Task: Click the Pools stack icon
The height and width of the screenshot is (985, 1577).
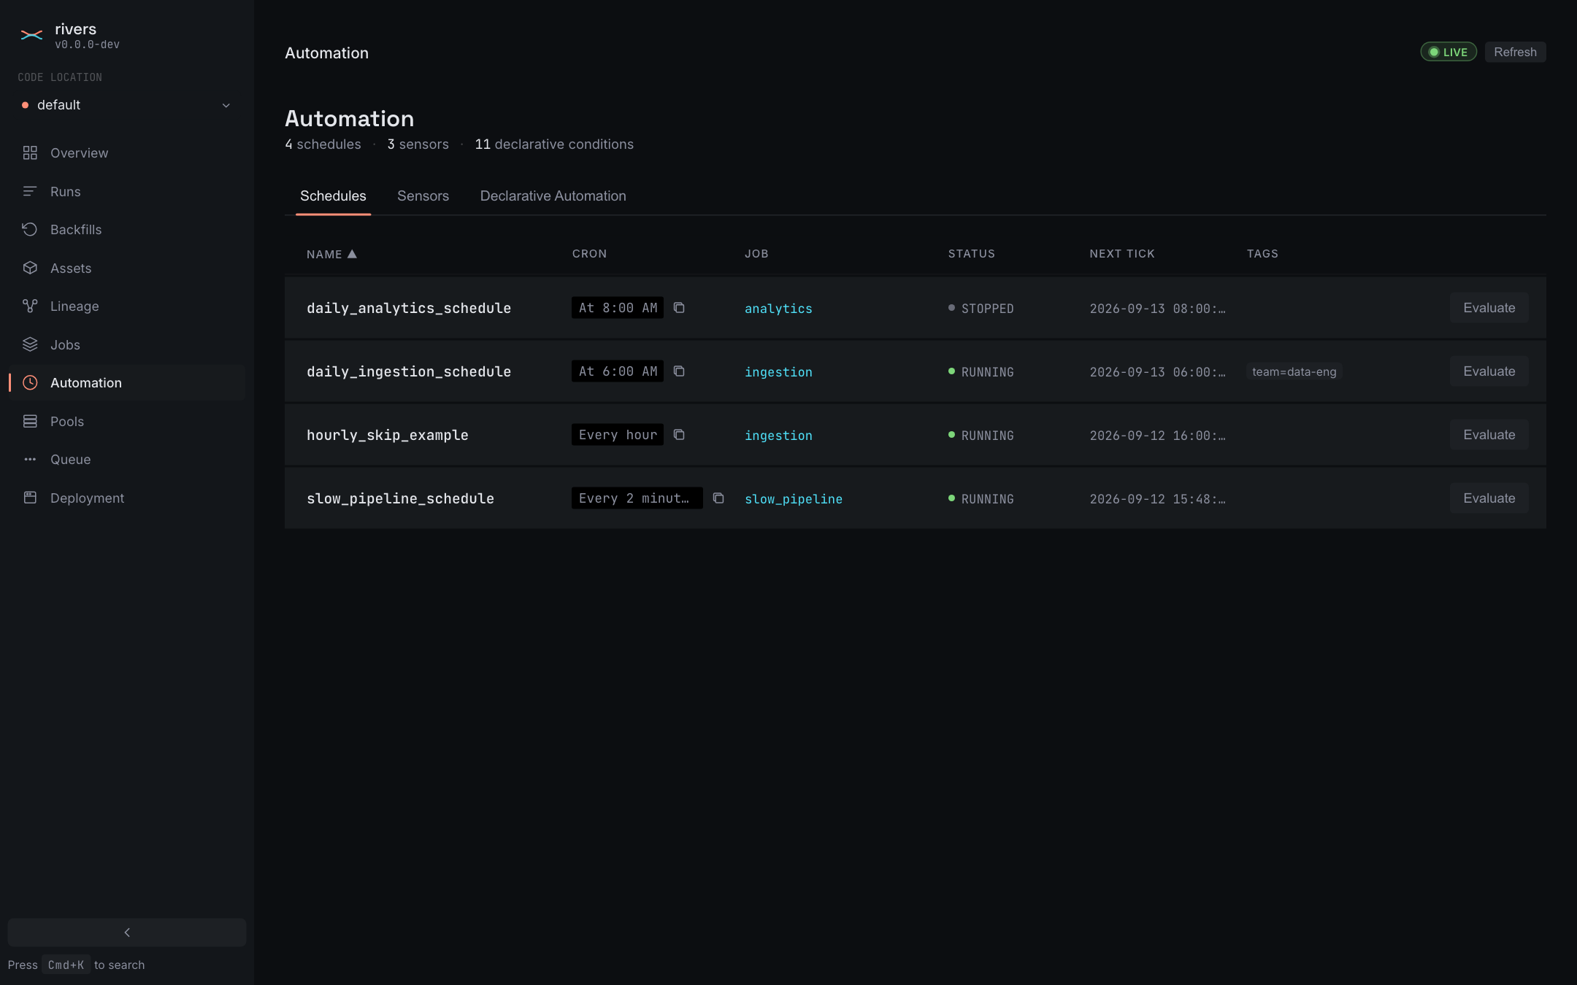Action: [x=30, y=421]
